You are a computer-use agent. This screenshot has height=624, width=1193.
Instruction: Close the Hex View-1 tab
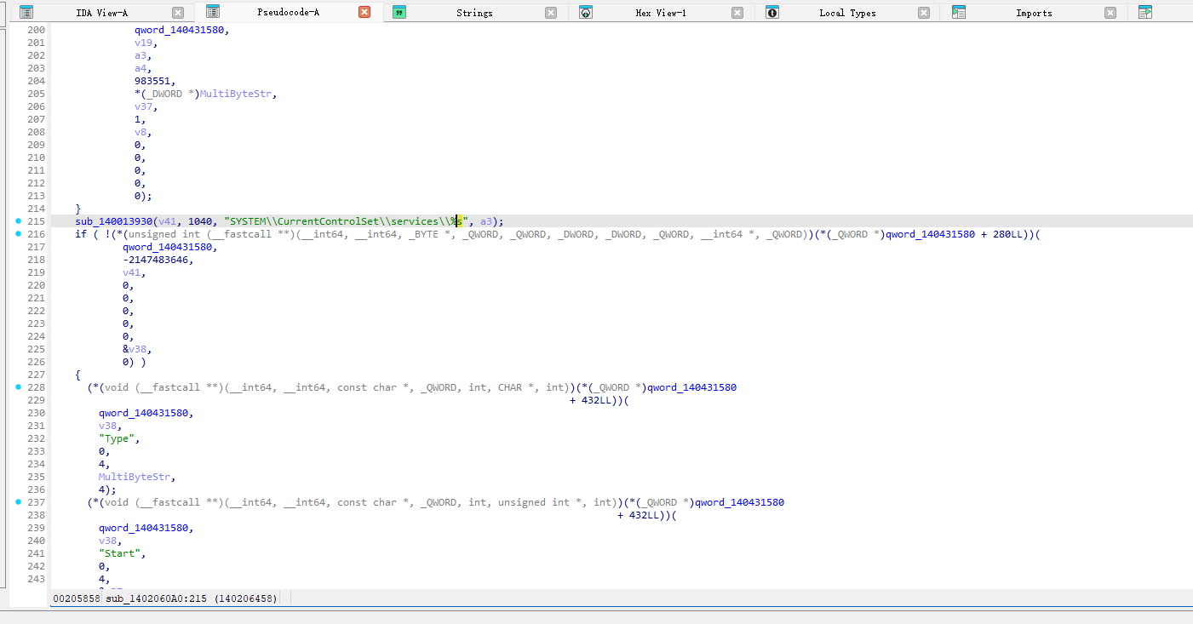pyautogui.click(x=737, y=13)
